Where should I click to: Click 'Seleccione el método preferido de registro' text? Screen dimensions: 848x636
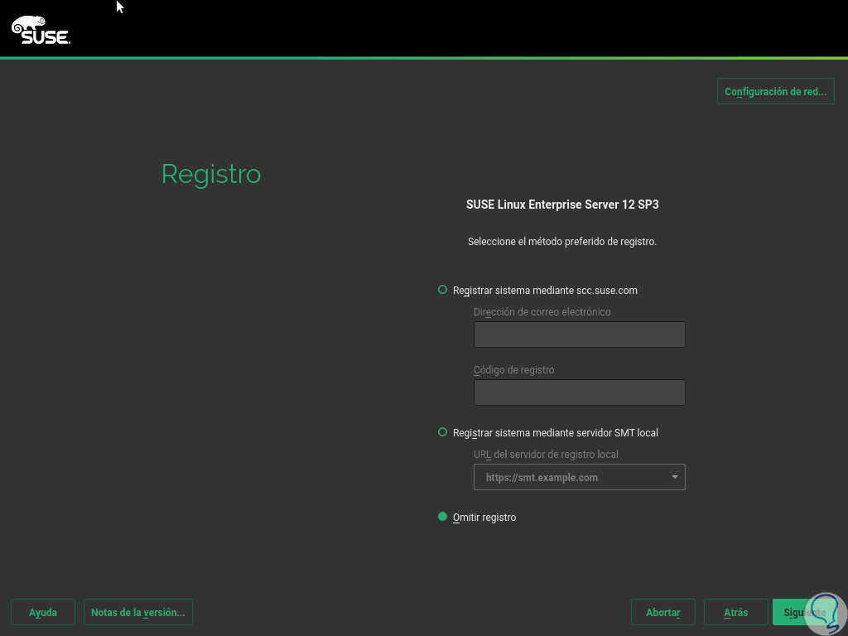click(x=562, y=242)
